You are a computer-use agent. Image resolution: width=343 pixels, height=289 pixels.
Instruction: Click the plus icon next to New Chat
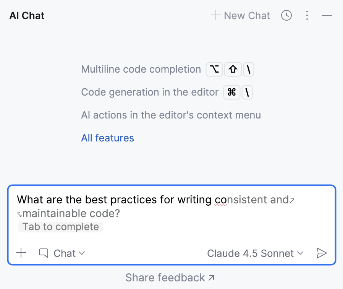tap(215, 16)
